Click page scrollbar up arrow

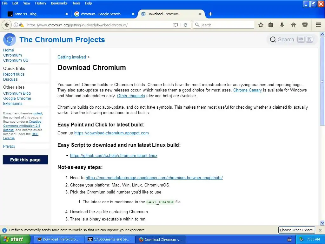(322, 34)
